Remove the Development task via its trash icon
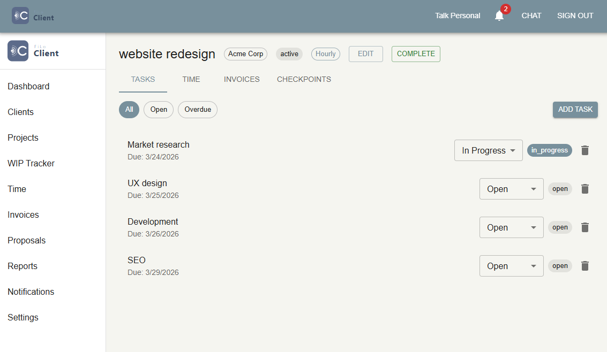 point(584,227)
